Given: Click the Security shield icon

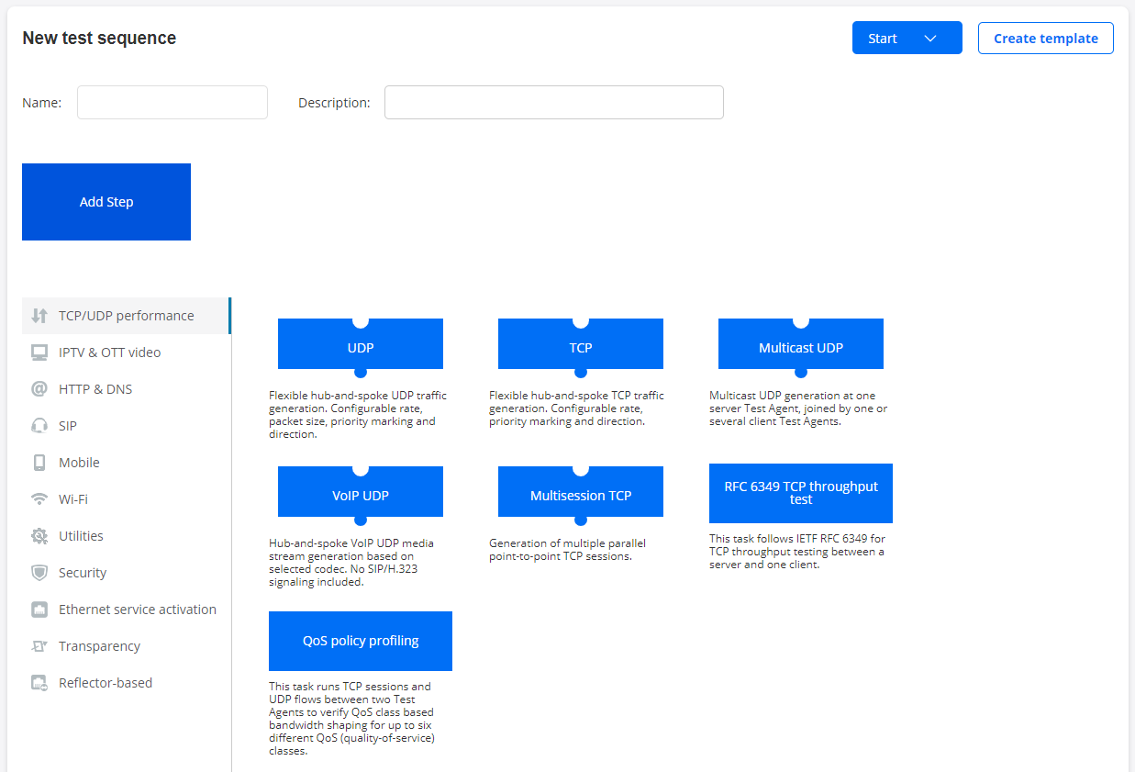Looking at the screenshot, I should pos(39,573).
